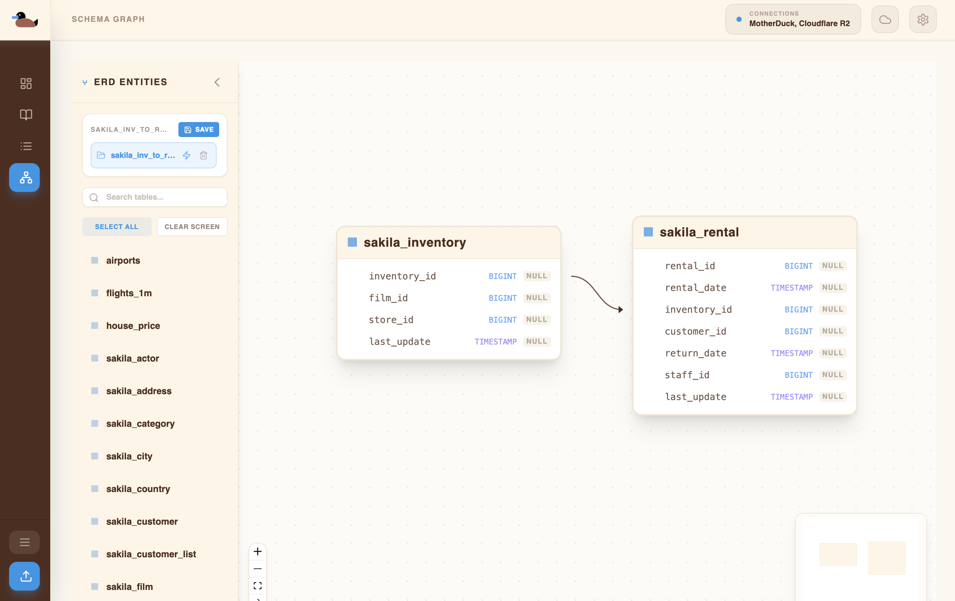The width and height of the screenshot is (955, 601).
Task: Open the list view icon in sidebar
Action: pos(26,146)
